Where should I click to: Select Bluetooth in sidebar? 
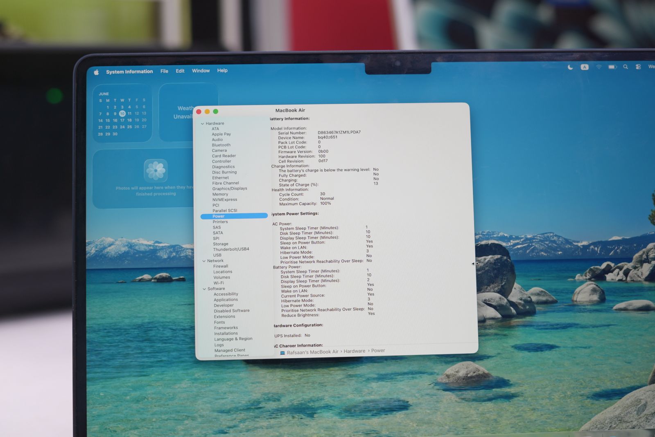(x=221, y=145)
